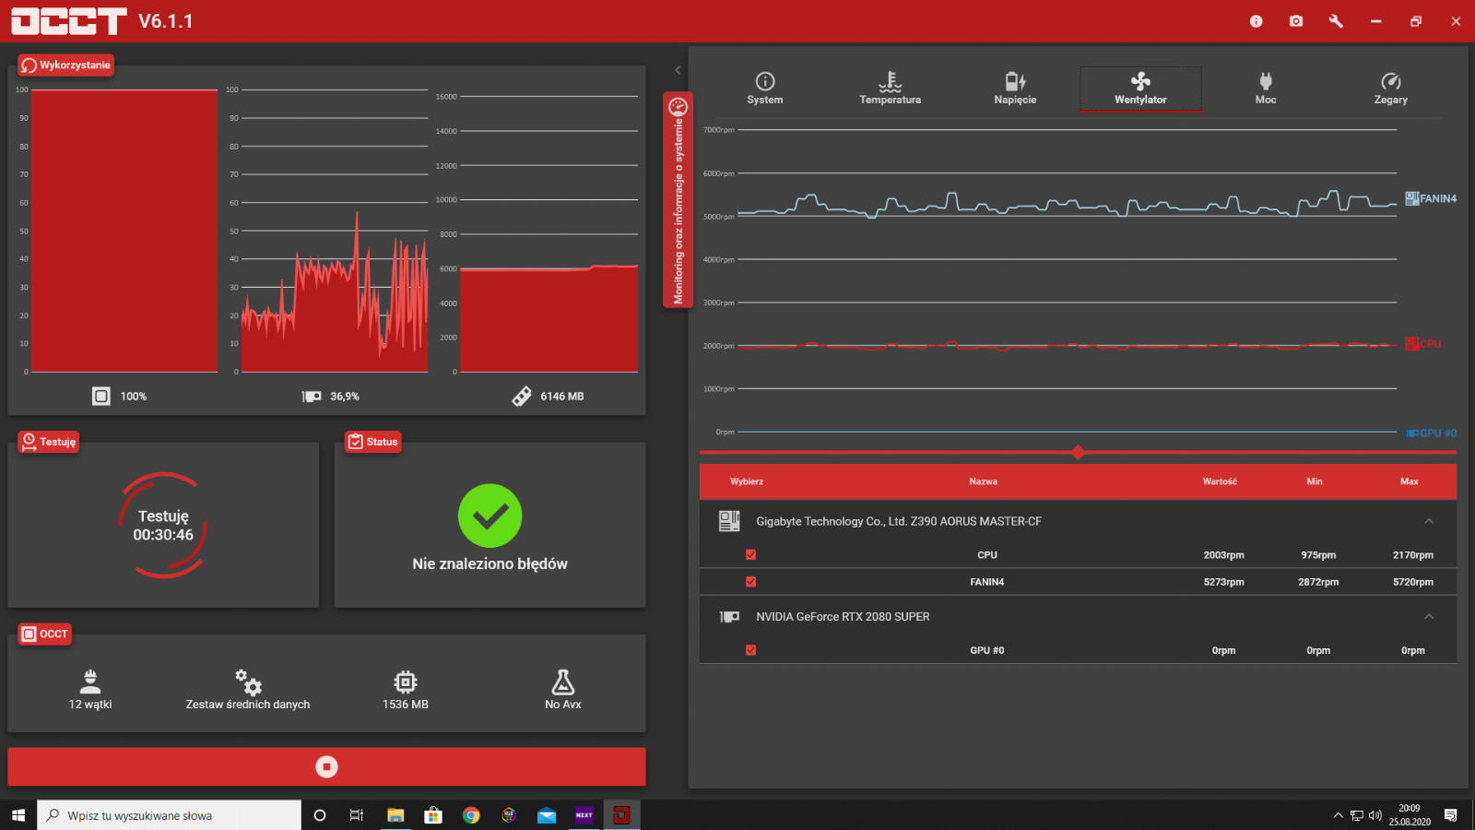Switch to the Zegary tab

1390,89
